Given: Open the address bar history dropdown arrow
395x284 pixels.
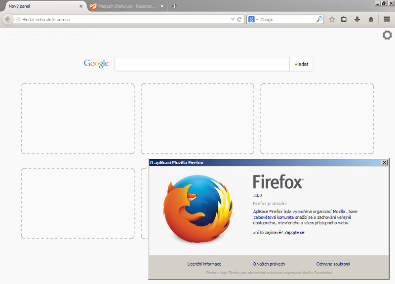Looking at the screenshot, I should pos(233,19).
